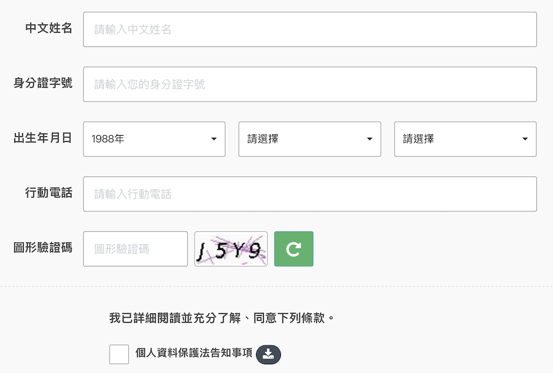The image size is (553, 373).
Task: Check the 個人資料保護法告知事項 checkbox
Action: point(119,355)
